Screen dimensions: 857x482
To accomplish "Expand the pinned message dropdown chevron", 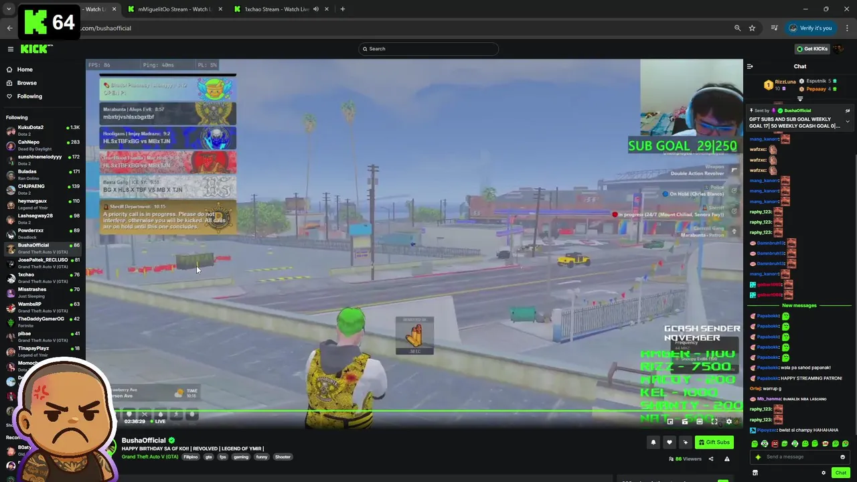I will (x=848, y=122).
